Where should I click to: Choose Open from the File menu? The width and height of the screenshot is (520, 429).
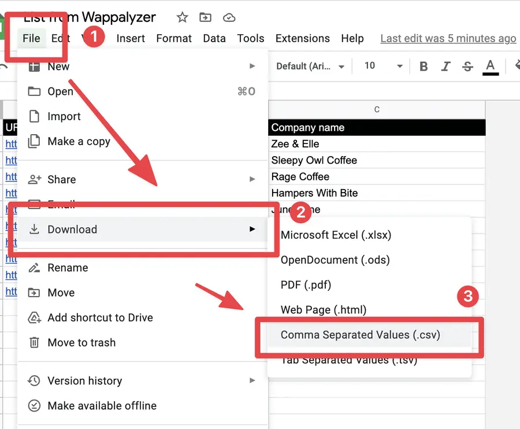tap(143, 91)
